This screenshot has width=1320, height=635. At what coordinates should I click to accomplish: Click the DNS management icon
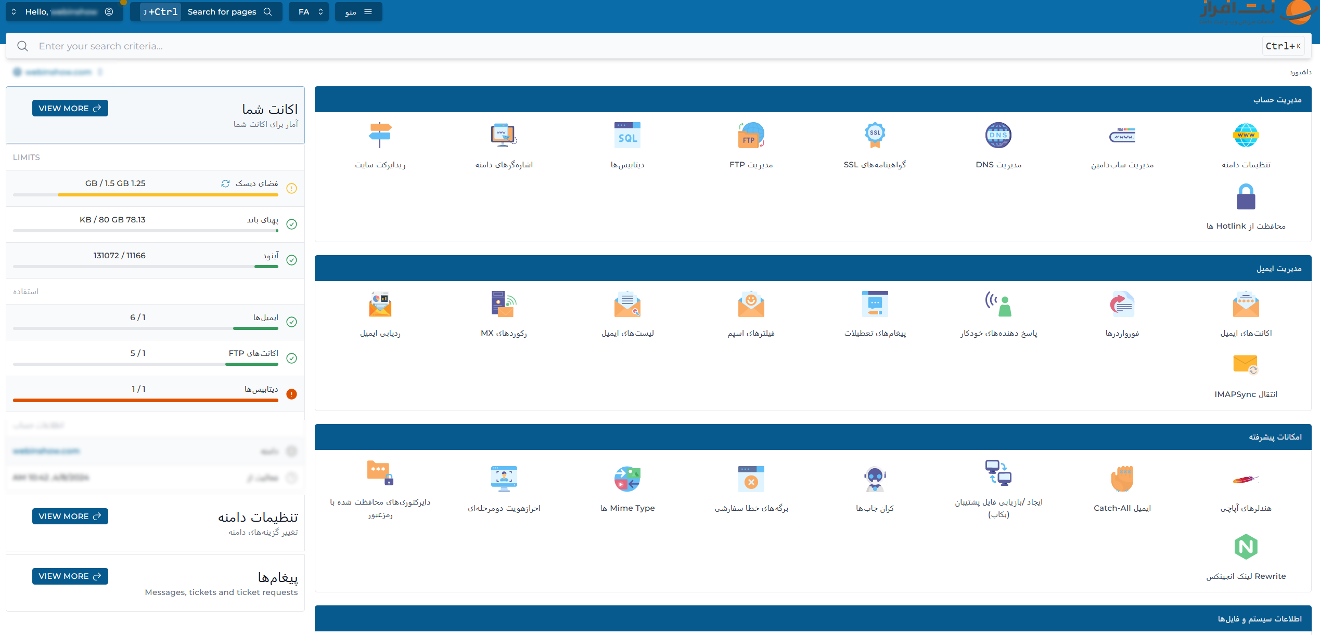998,136
